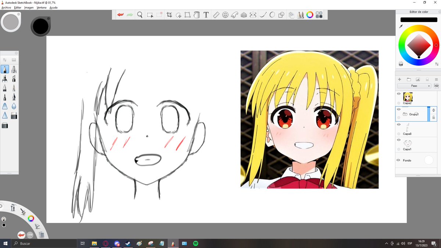Open the Paso blend mode dropdown

[x=414, y=86]
